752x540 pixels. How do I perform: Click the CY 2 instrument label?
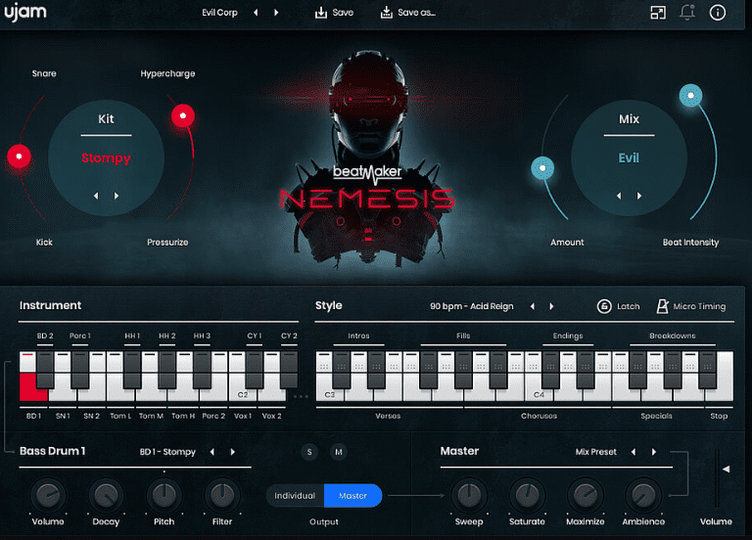click(x=289, y=336)
